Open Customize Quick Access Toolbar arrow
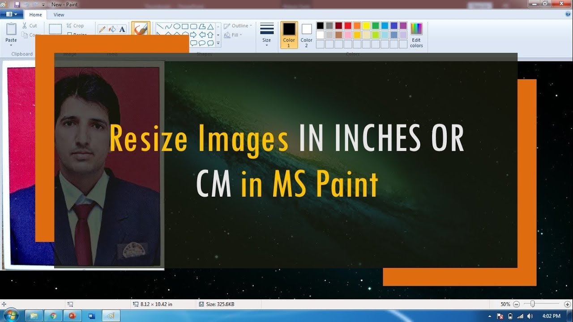This screenshot has width=573, height=322. click(x=43, y=4)
